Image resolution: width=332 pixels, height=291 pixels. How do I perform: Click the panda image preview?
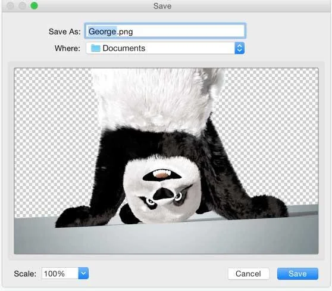166,160
